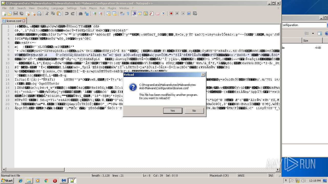Click the Configuration address field in Explorer

304,25
